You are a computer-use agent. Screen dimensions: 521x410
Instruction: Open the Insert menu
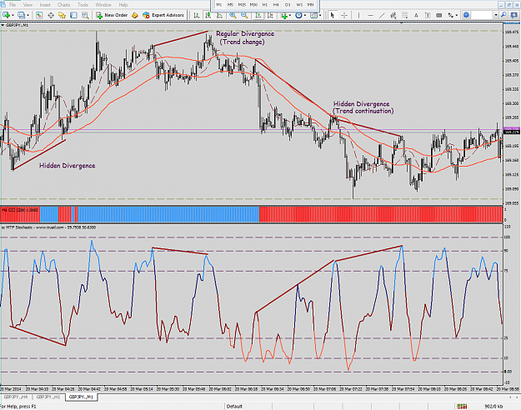click(x=45, y=5)
